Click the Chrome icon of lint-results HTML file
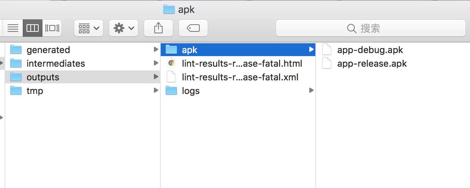 pyautogui.click(x=171, y=63)
